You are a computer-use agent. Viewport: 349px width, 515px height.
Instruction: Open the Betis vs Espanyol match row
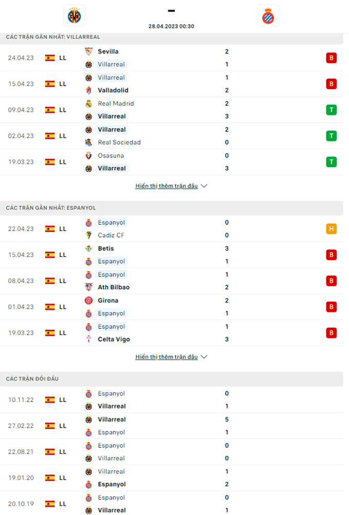click(x=171, y=255)
